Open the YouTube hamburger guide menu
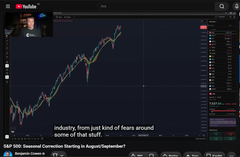Image resolution: width=240 pixels, height=157 pixels. click(8, 6)
